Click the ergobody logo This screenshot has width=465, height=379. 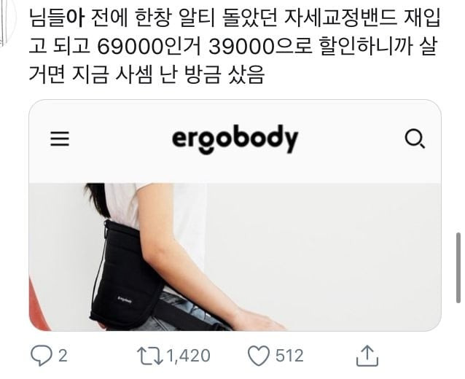235,139
